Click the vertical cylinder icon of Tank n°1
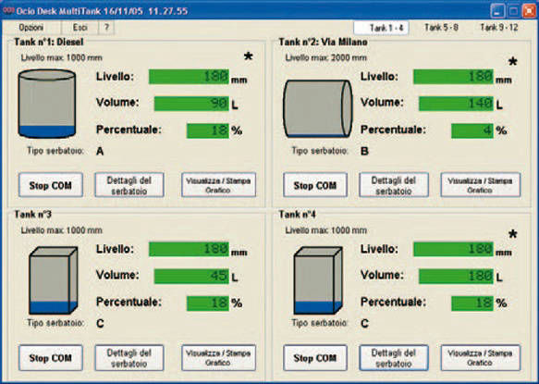This screenshot has width=539, height=384. click(x=47, y=104)
